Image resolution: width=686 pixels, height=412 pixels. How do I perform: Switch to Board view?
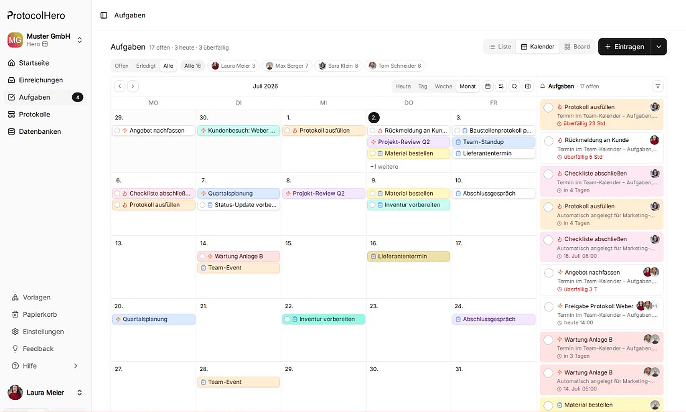pos(577,47)
